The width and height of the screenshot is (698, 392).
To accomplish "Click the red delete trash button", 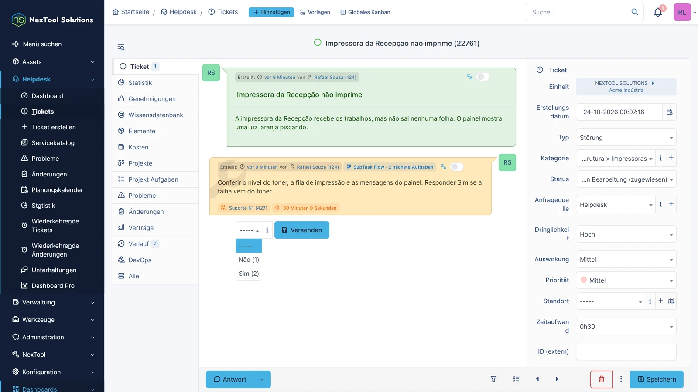I will pos(601,379).
